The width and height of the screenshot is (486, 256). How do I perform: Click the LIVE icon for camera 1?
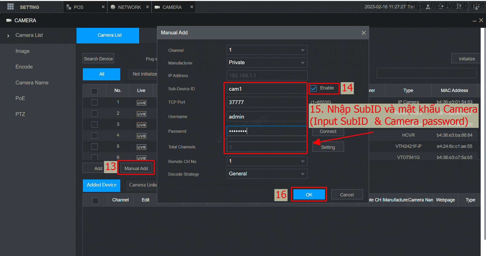pyautogui.click(x=141, y=103)
